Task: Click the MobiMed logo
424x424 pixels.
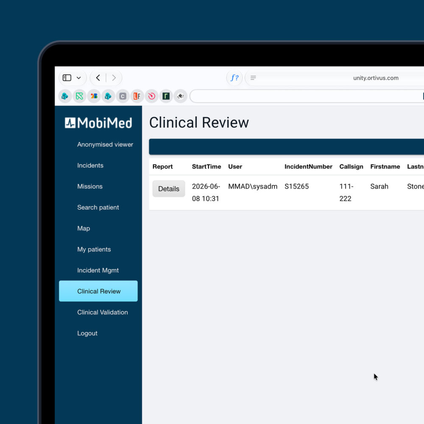Action: (x=98, y=123)
